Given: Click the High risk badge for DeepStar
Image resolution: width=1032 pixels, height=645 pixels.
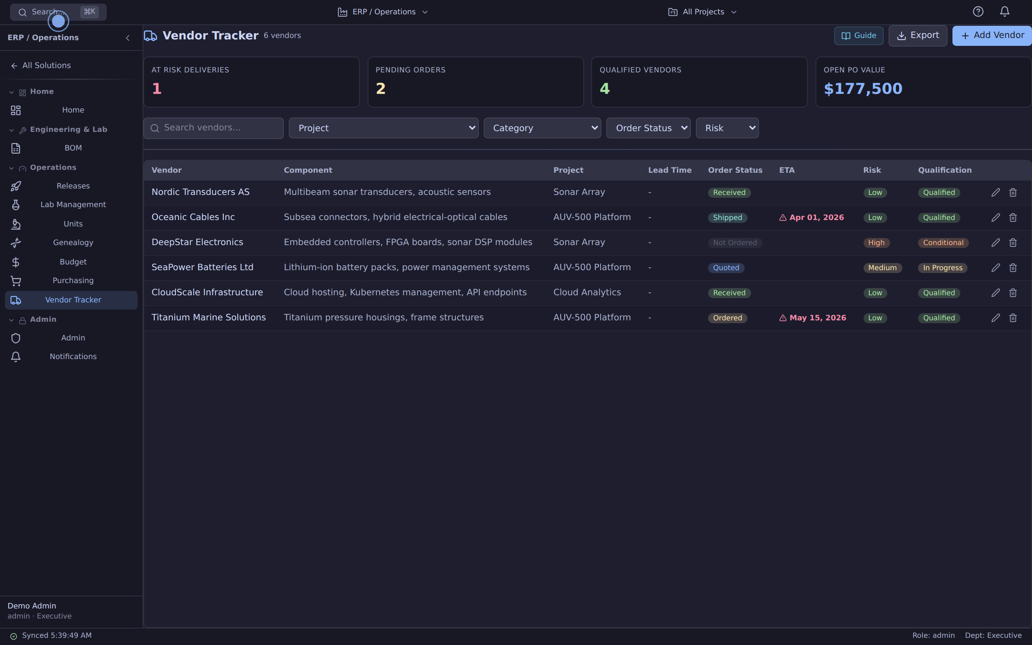Looking at the screenshot, I should [x=876, y=243].
